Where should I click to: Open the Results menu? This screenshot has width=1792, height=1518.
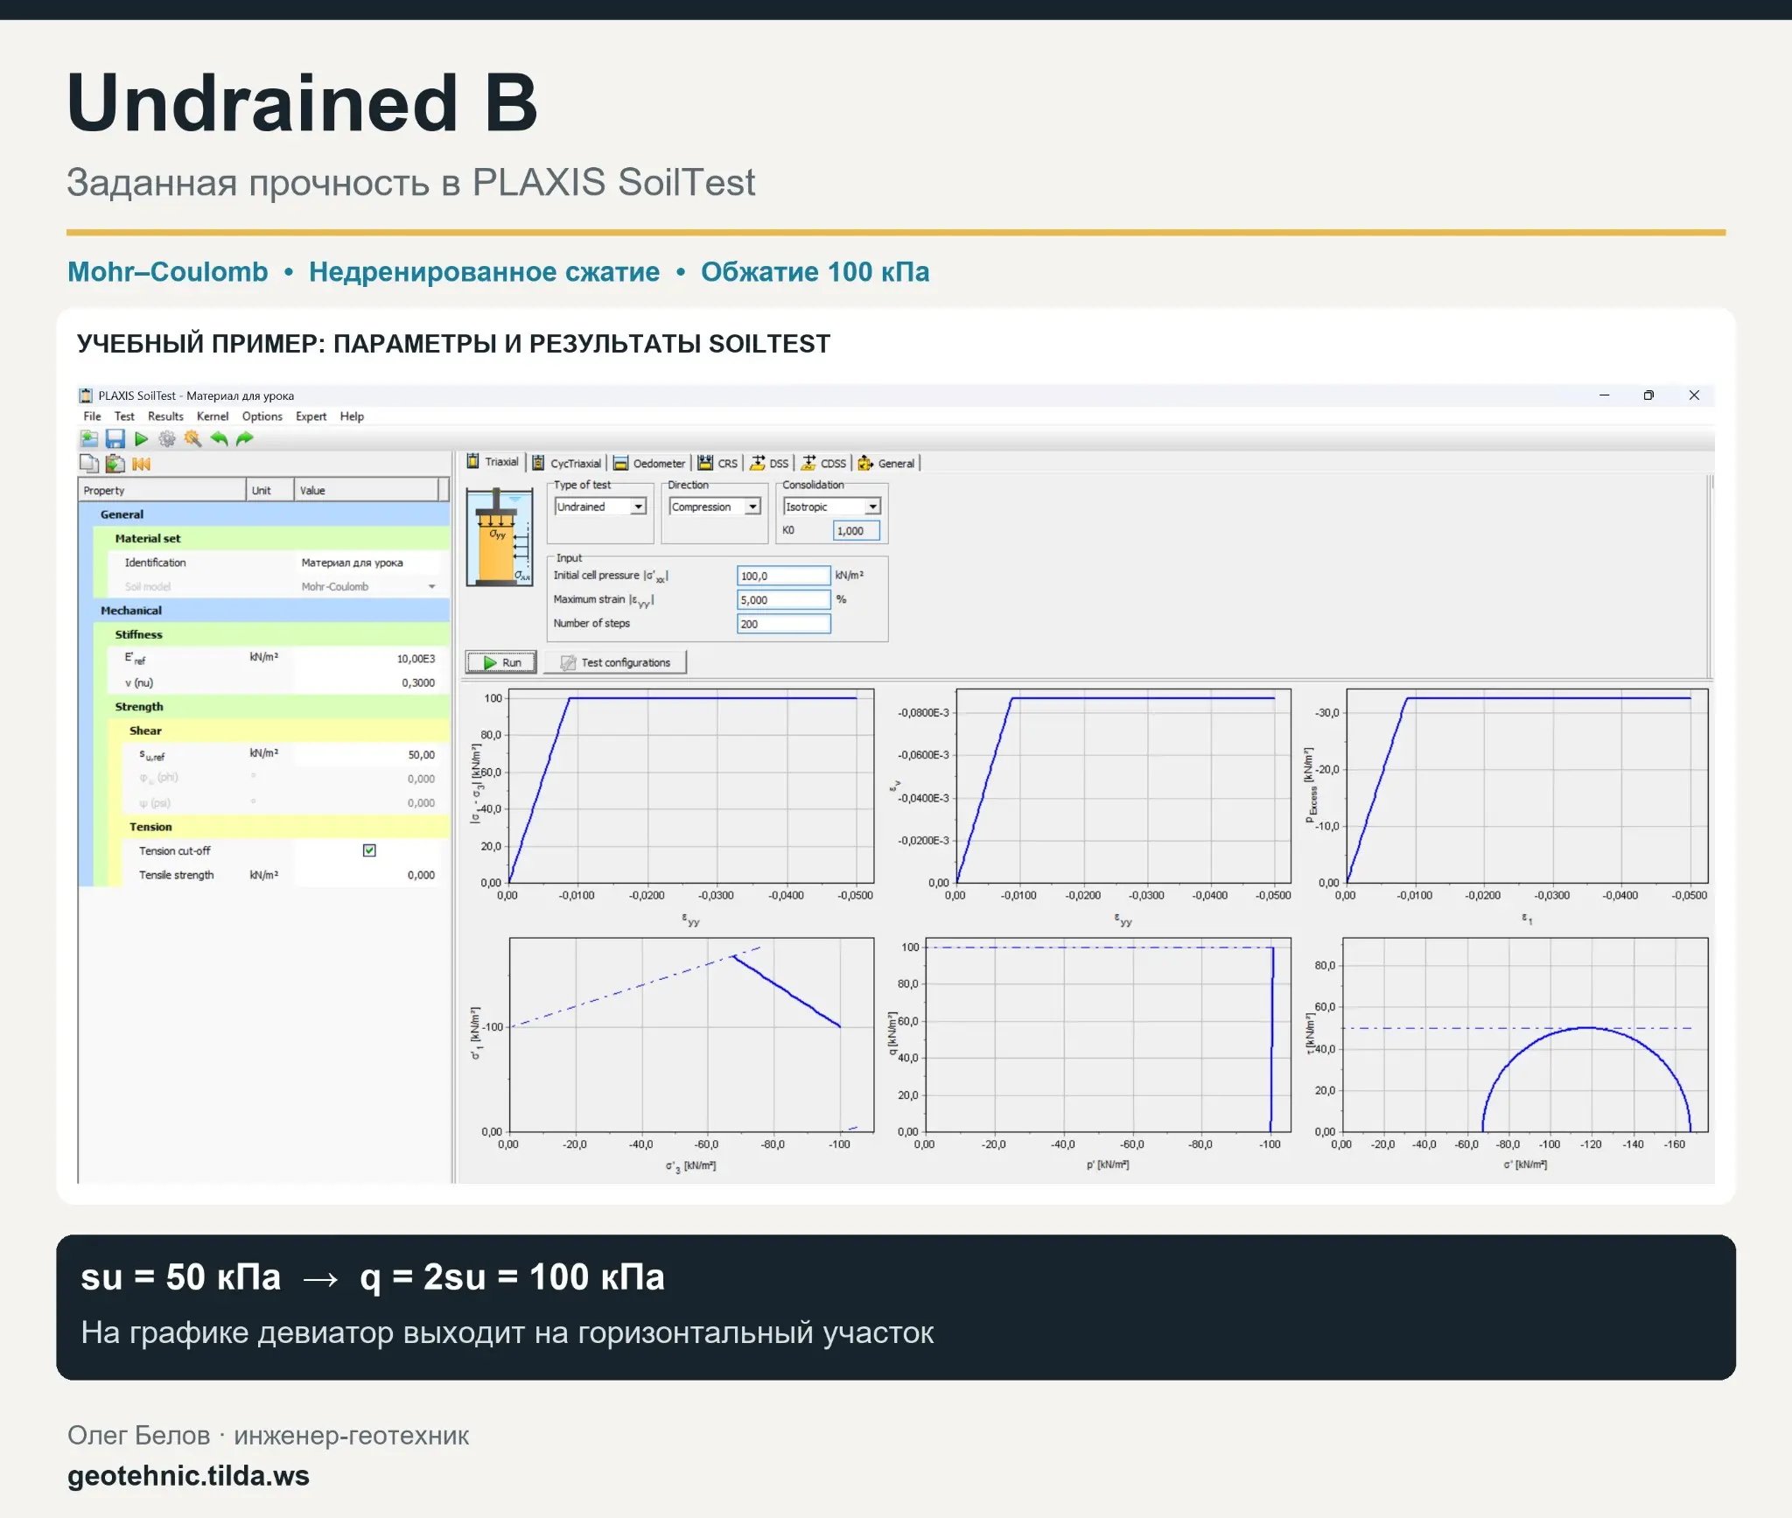165,416
